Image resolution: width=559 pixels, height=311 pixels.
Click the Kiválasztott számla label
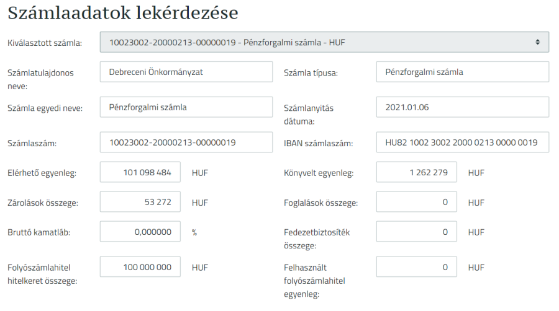(x=45, y=43)
